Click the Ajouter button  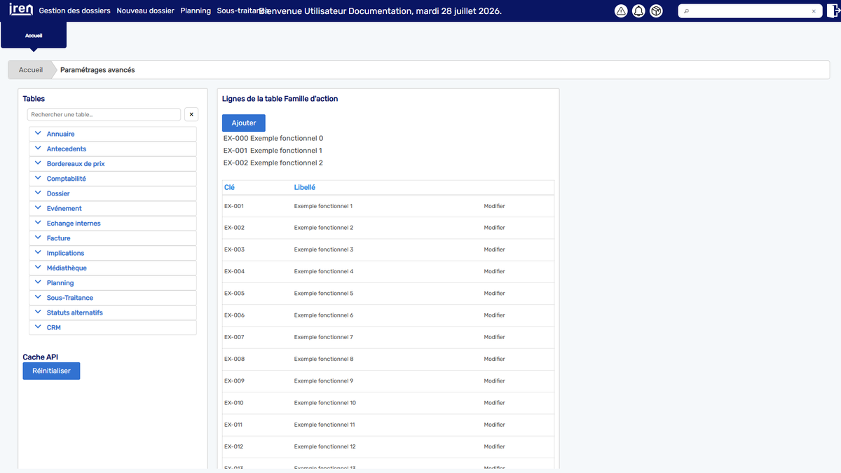[244, 123]
